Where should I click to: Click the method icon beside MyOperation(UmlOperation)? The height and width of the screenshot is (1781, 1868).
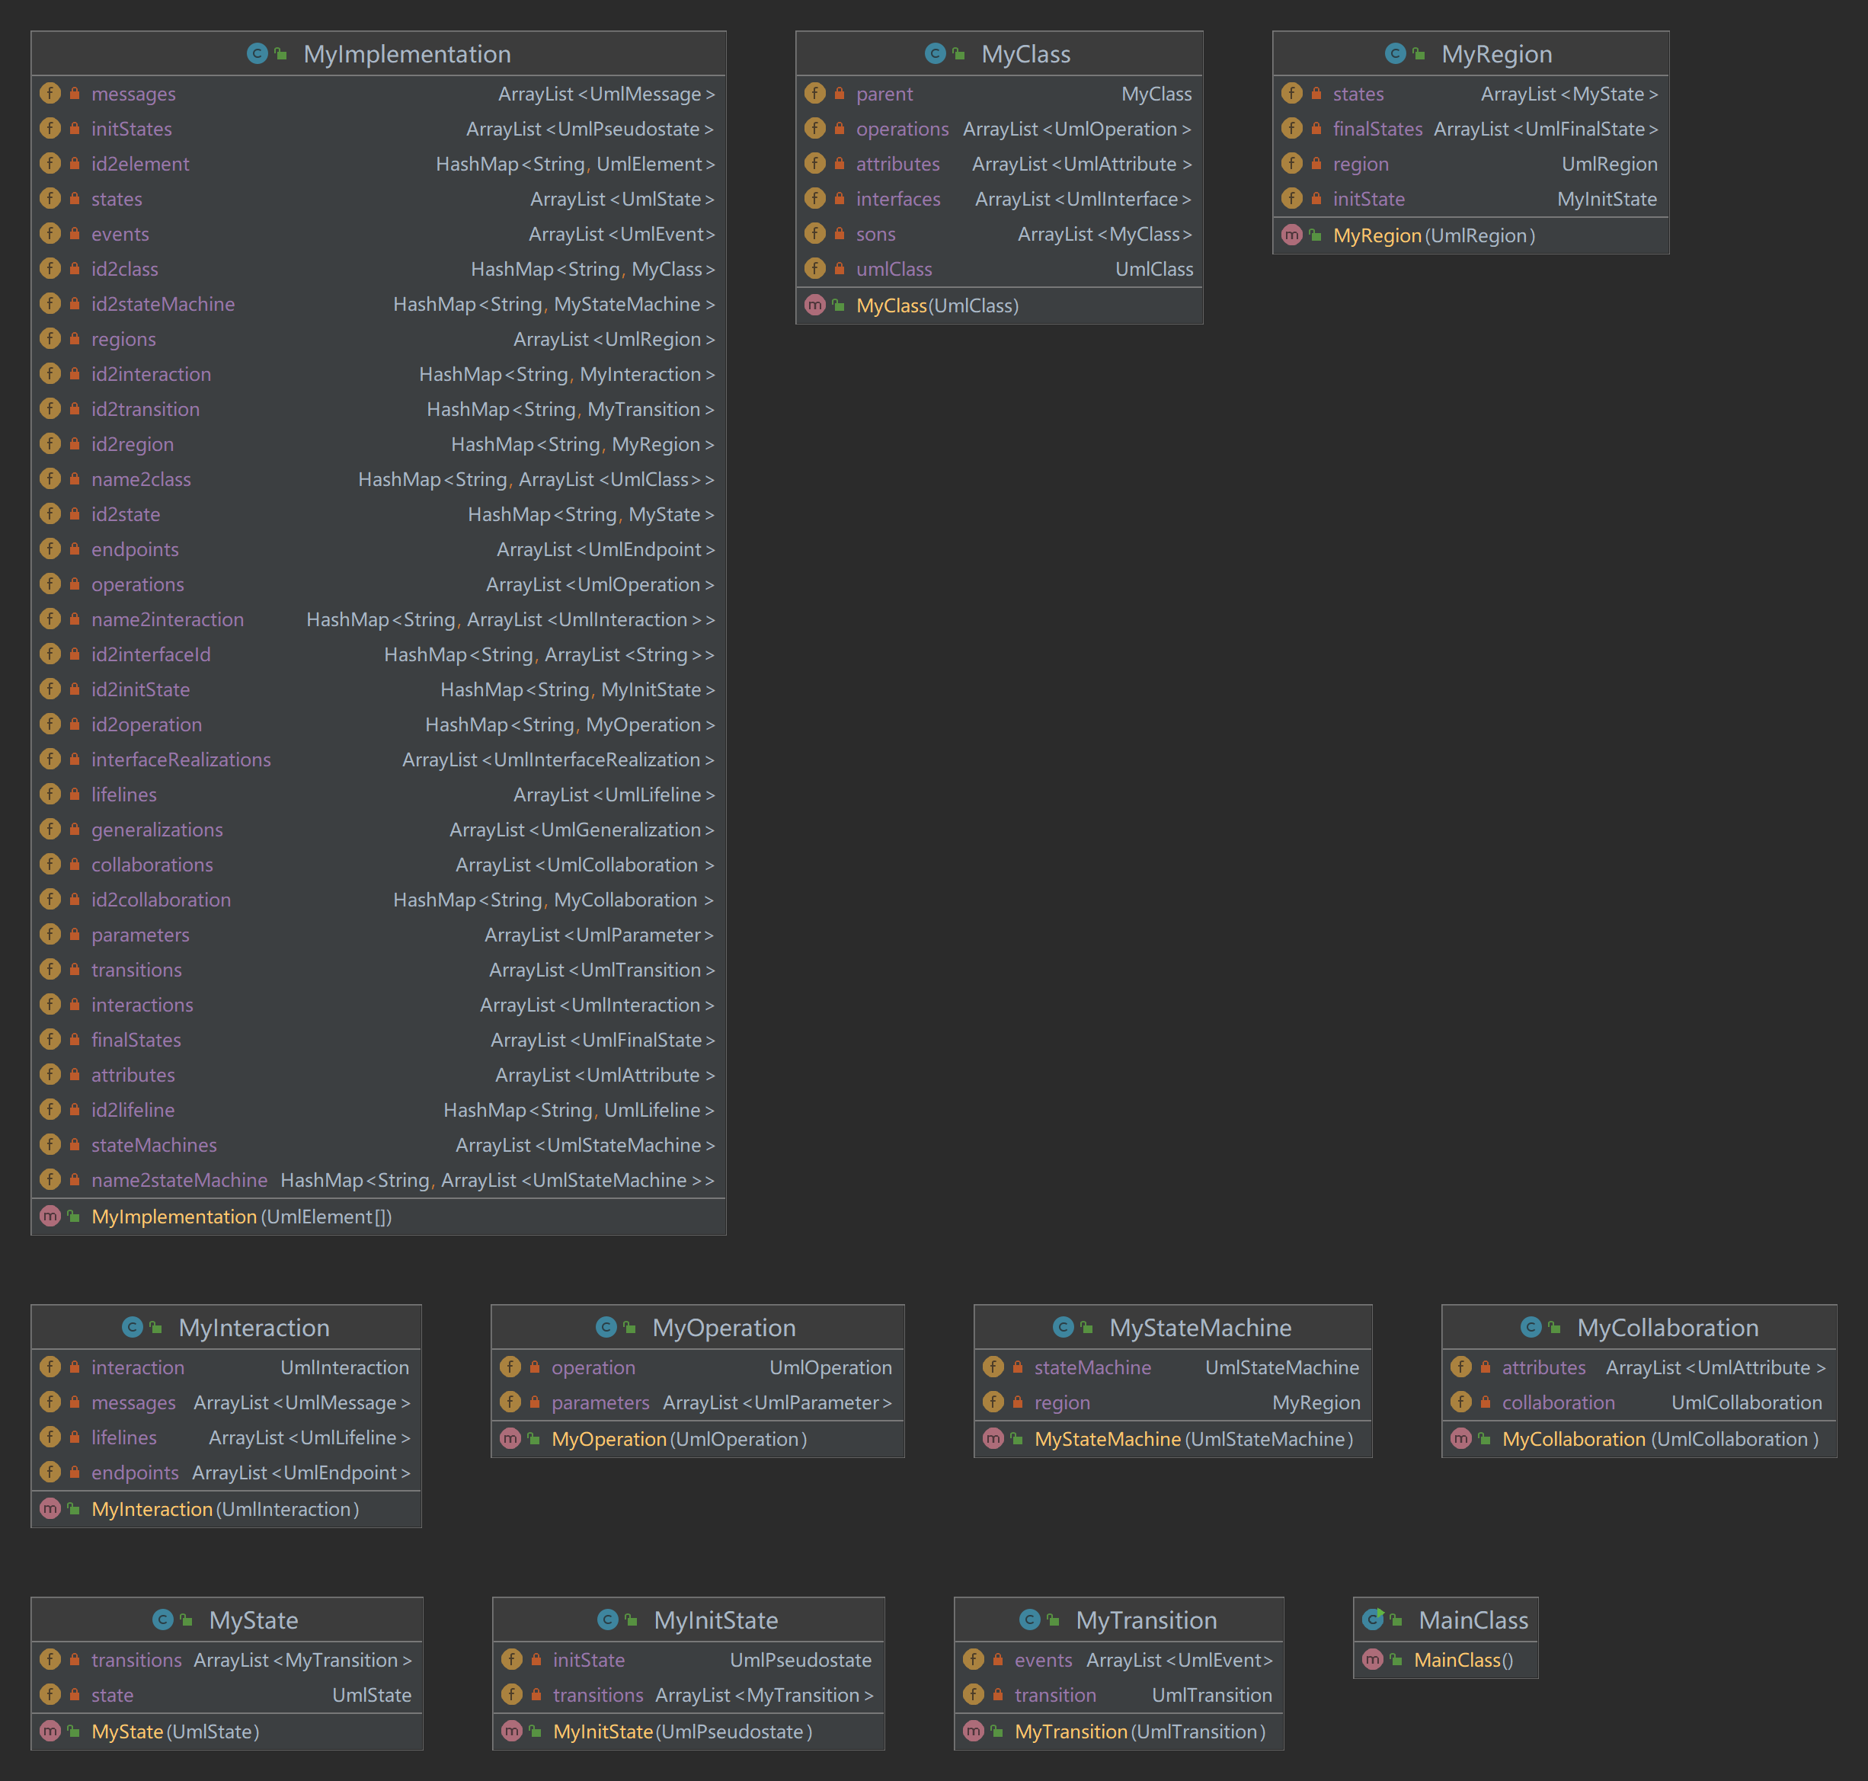click(510, 1438)
